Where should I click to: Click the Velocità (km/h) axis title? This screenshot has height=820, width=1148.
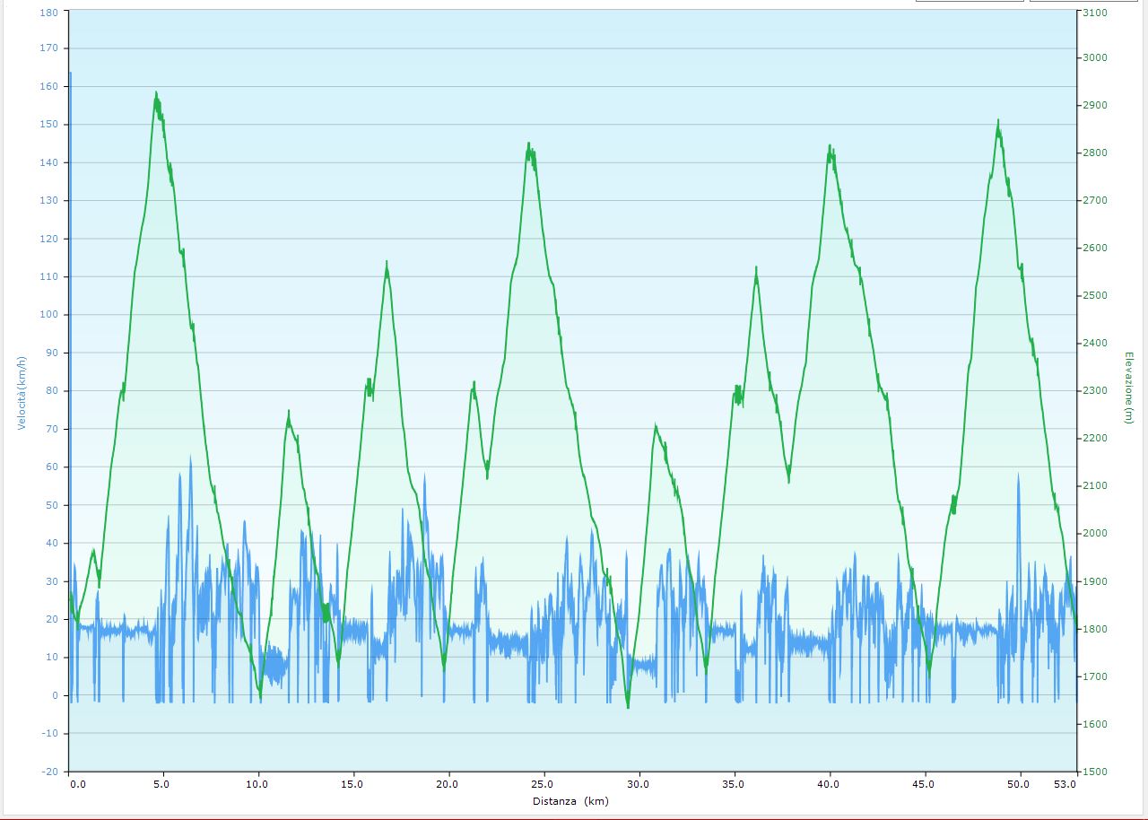[x=23, y=391]
